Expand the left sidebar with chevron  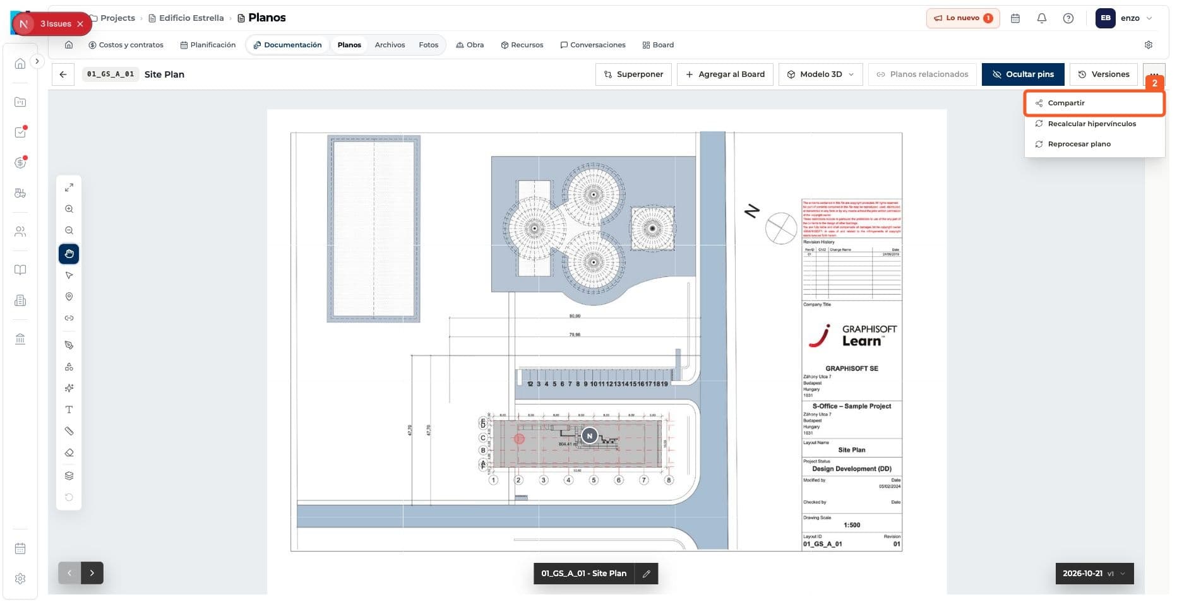(x=37, y=61)
